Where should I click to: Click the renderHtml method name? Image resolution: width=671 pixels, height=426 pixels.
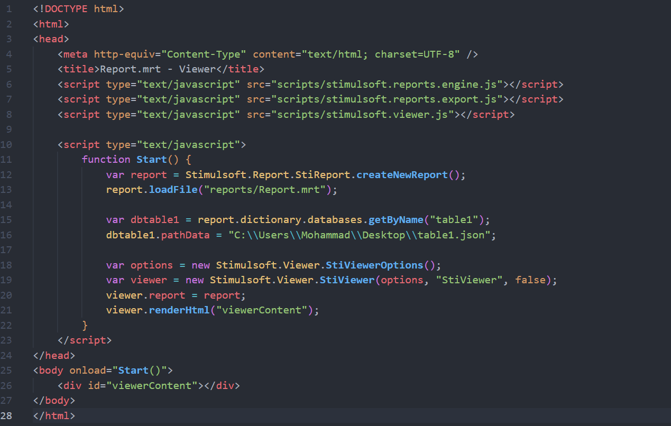click(x=180, y=310)
